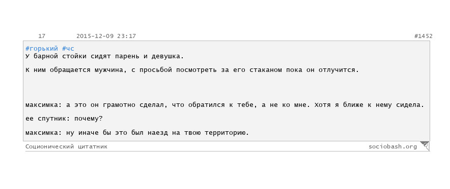Click the sociobash.org site link
Screen dimensions: 450x189
[x=392, y=147]
